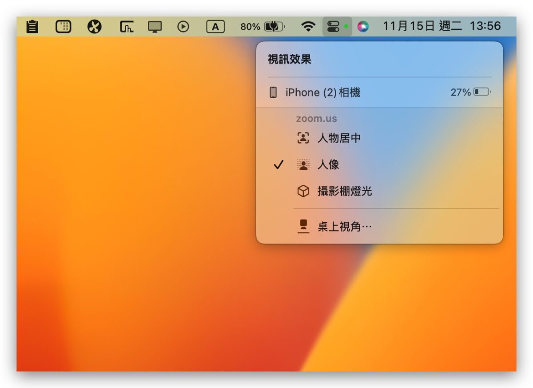Click the 27% iPhone battery indicator
Viewport: 533px width, 388px height.
pos(471,92)
